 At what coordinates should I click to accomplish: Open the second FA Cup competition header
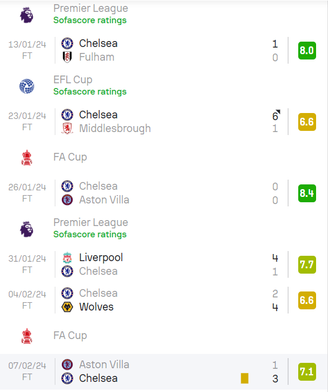point(164,335)
